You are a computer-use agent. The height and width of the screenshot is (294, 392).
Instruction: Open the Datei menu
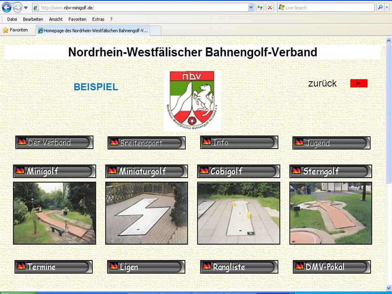12,19
